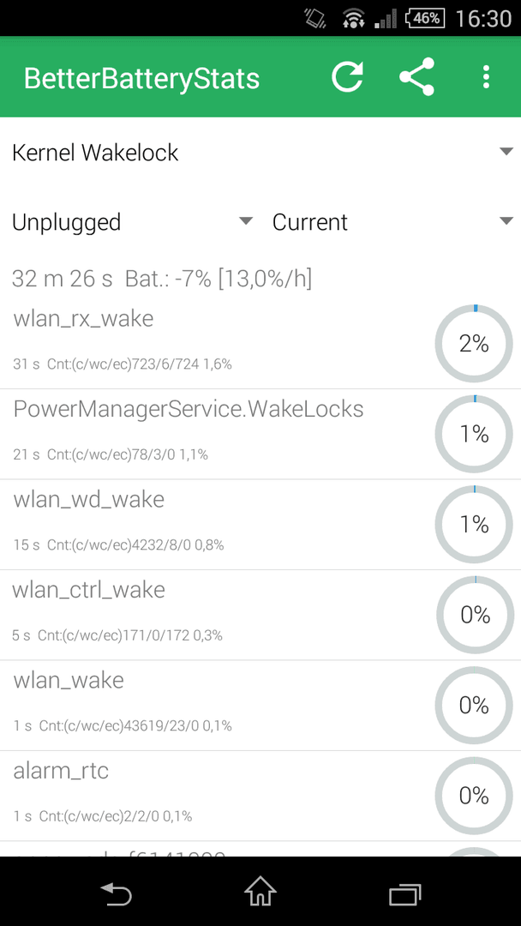Select the wlan_wd_wake row

260,525
